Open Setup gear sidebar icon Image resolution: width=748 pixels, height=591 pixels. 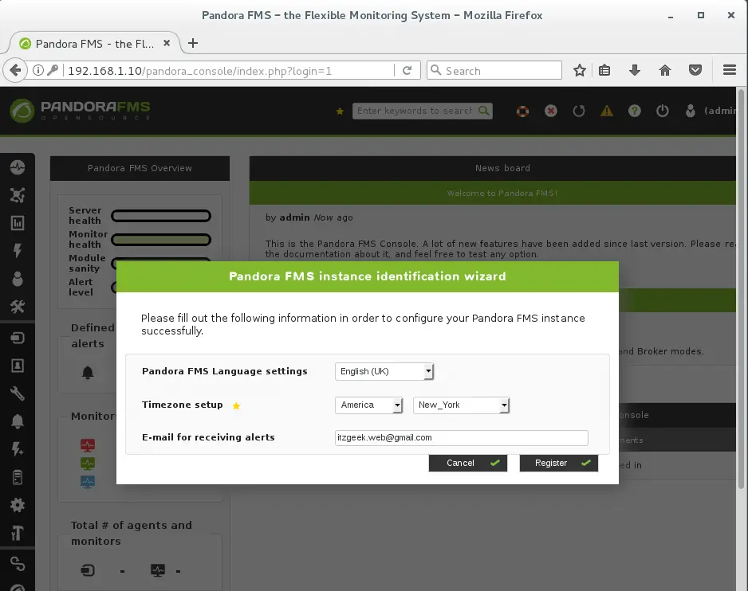pyautogui.click(x=18, y=505)
